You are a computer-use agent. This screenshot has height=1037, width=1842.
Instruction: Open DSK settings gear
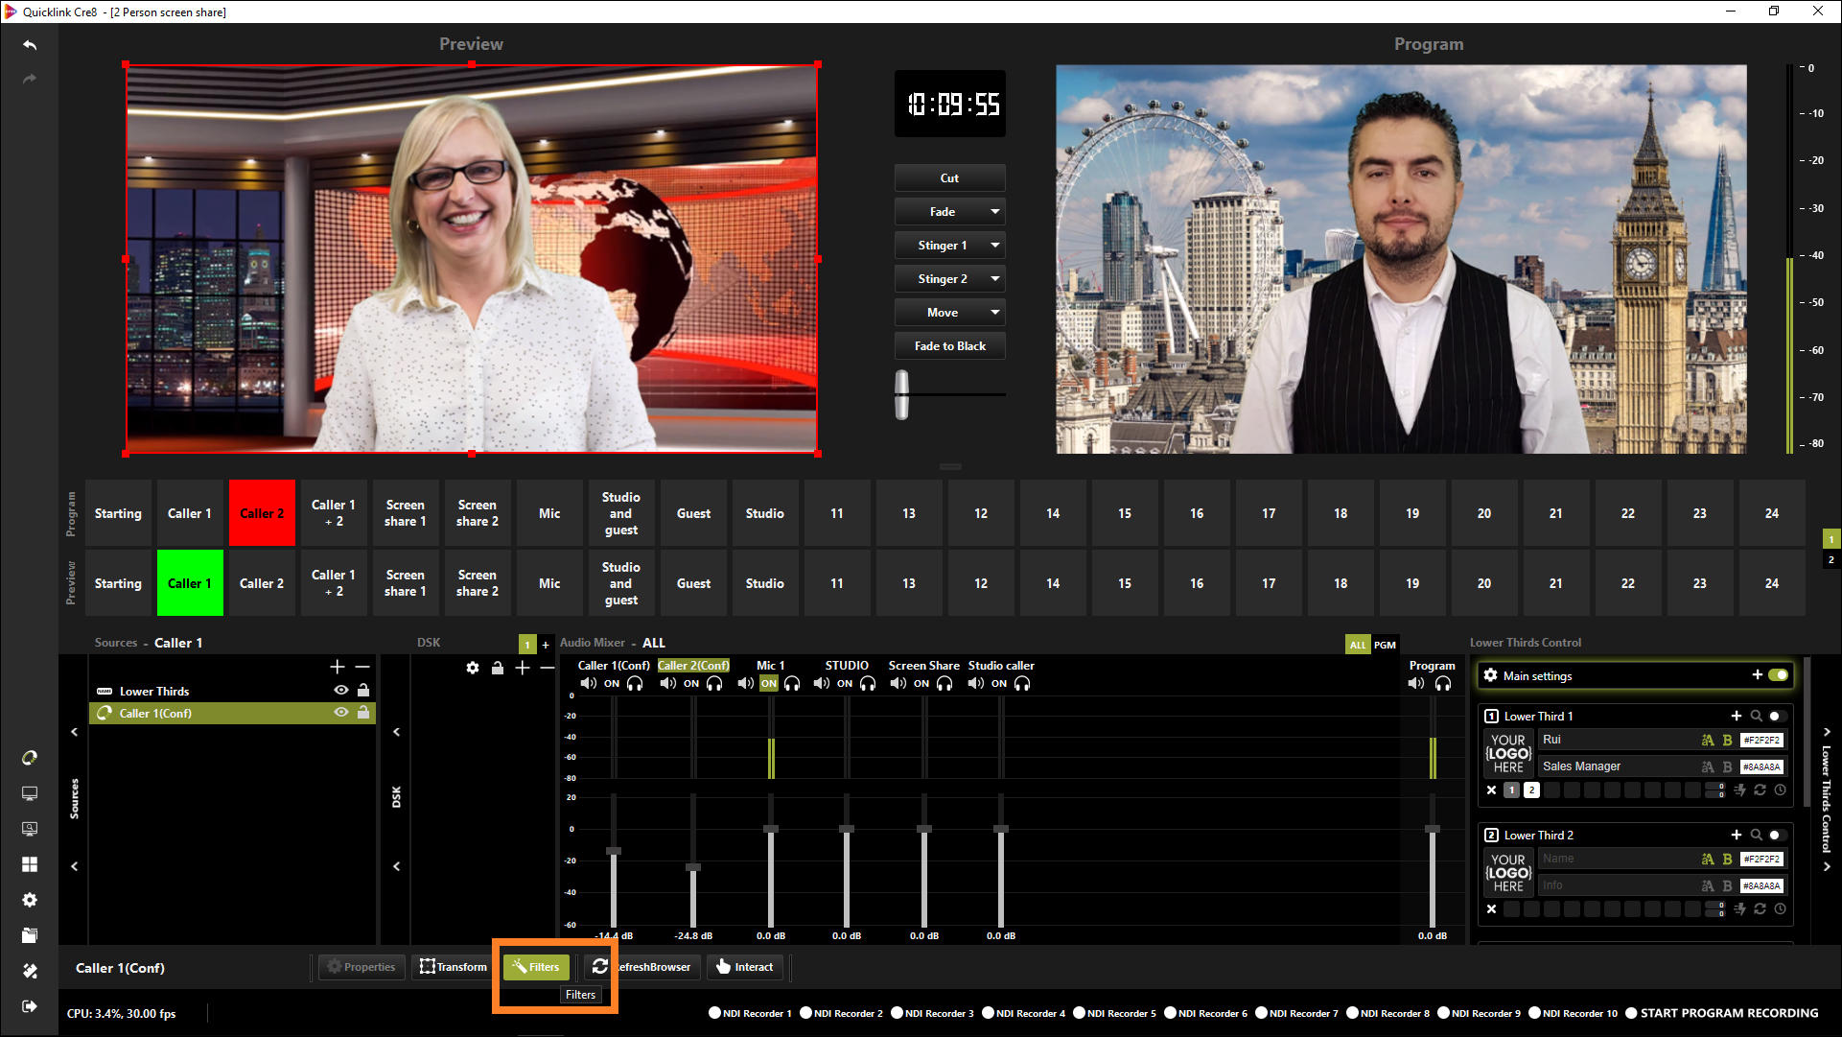pyautogui.click(x=473, y=668)
